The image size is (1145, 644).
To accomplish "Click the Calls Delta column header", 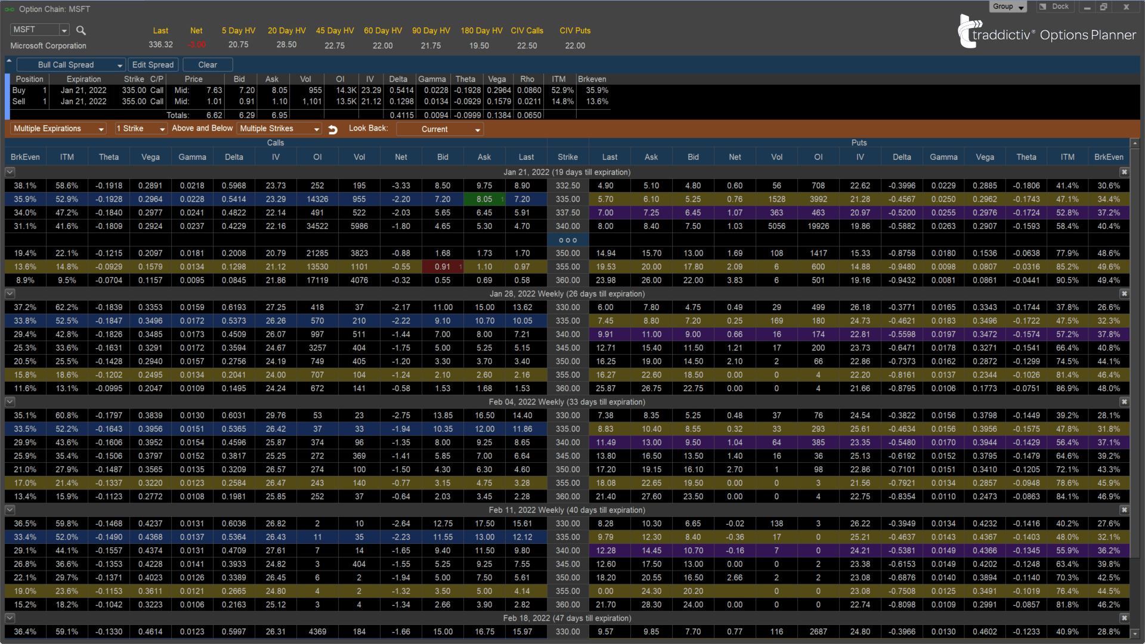I will (234, 157).
